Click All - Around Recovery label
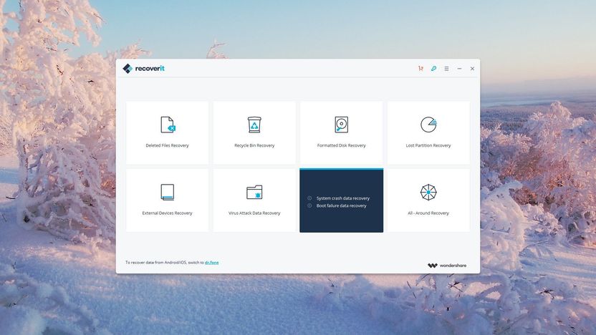Screen dimensions: 596x335 428,213
